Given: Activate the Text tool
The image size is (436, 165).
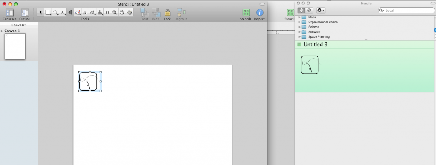Looking at the screenshot, I should 63,12.
